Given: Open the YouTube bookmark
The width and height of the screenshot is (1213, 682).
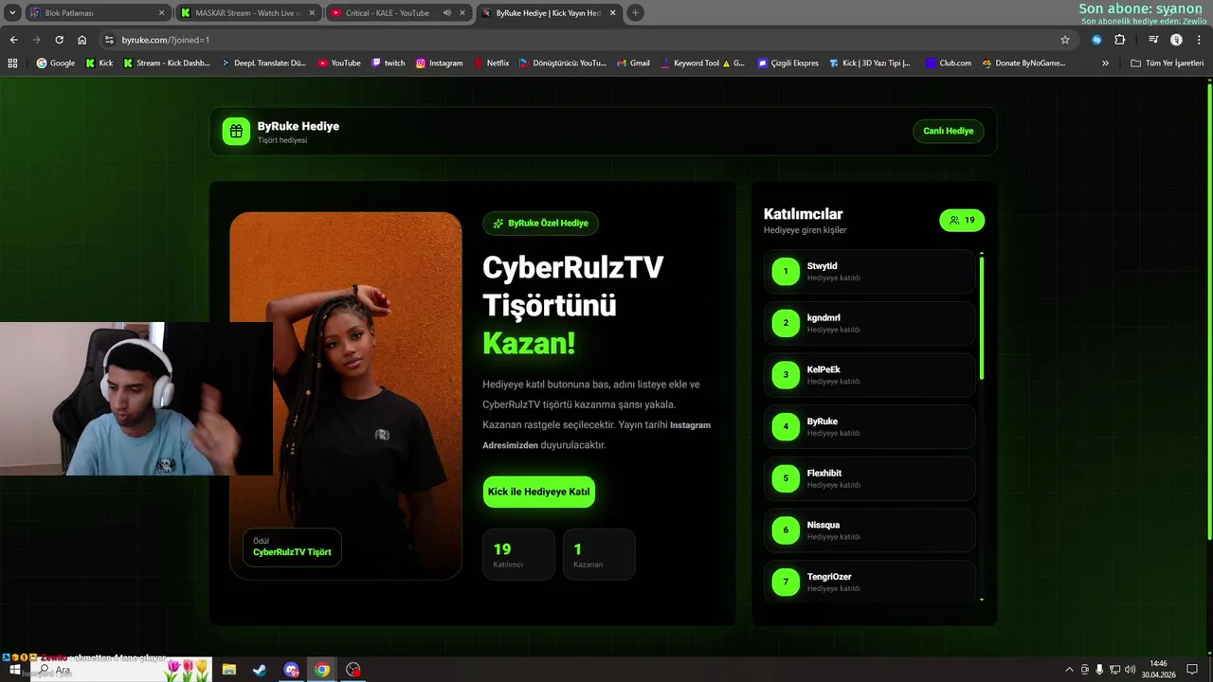Looking at the screenshot, I should [339, 63].
